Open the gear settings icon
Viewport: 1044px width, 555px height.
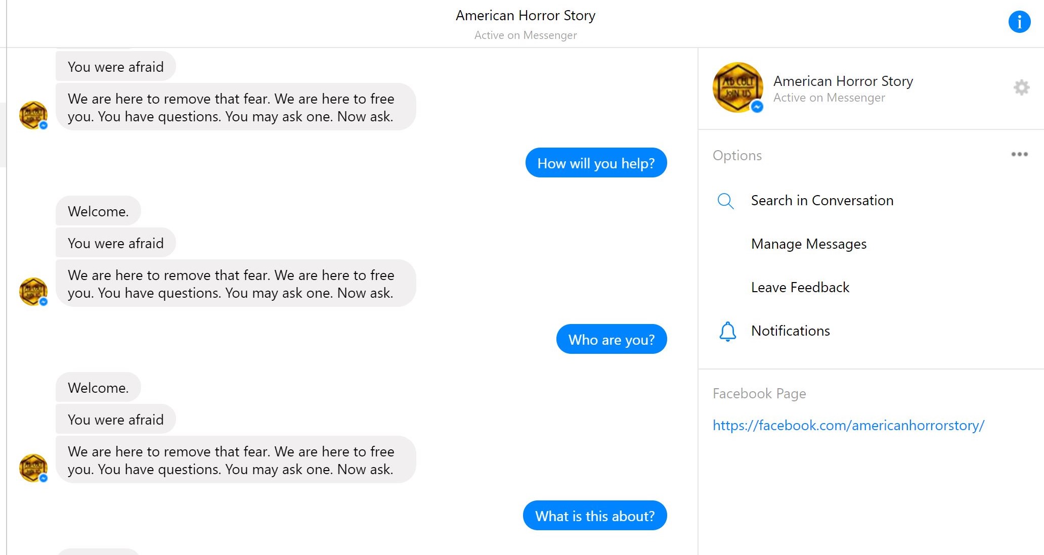click(1021, 87)
